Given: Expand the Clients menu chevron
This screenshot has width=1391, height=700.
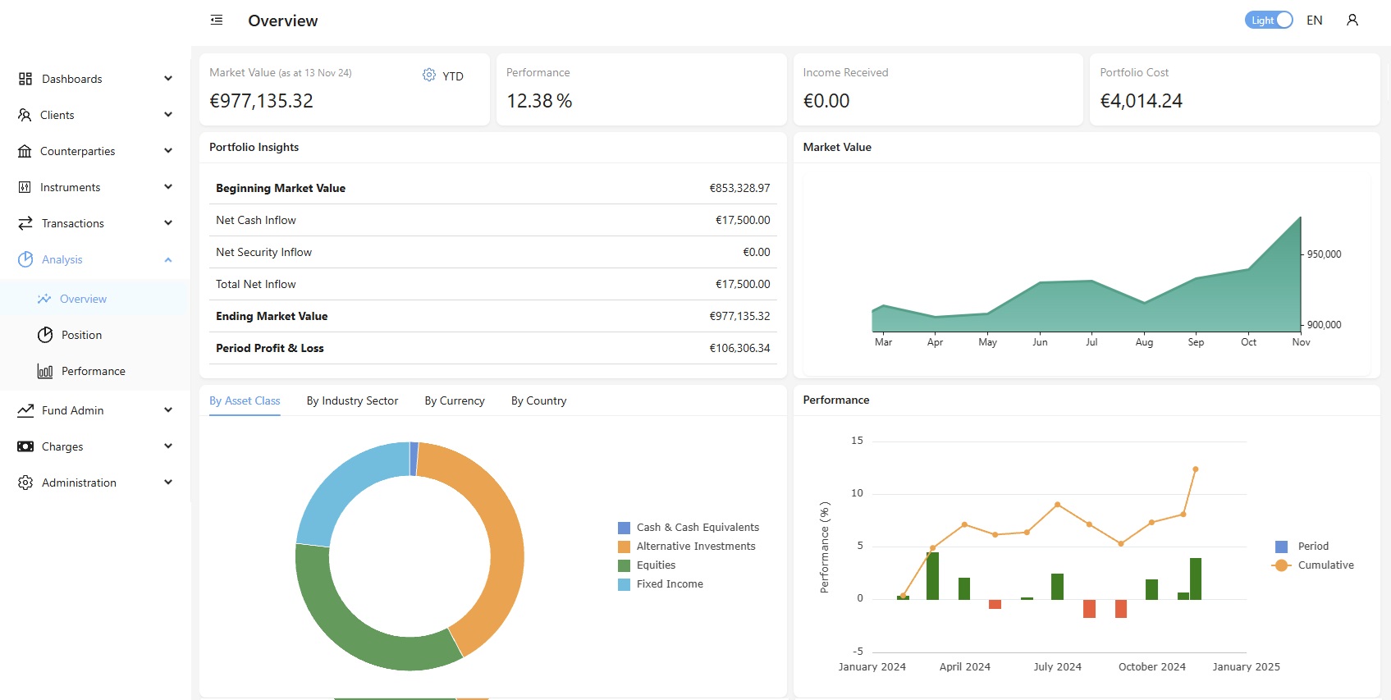Looking at the screenshot, I should pyautogui.click(x=168, y=115).
